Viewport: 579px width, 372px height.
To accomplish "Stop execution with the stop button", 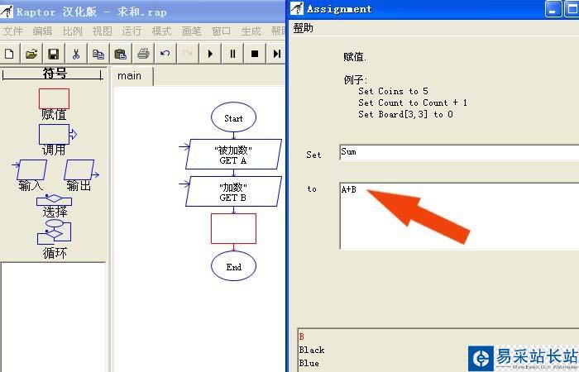I will click(x=255, y=54).
